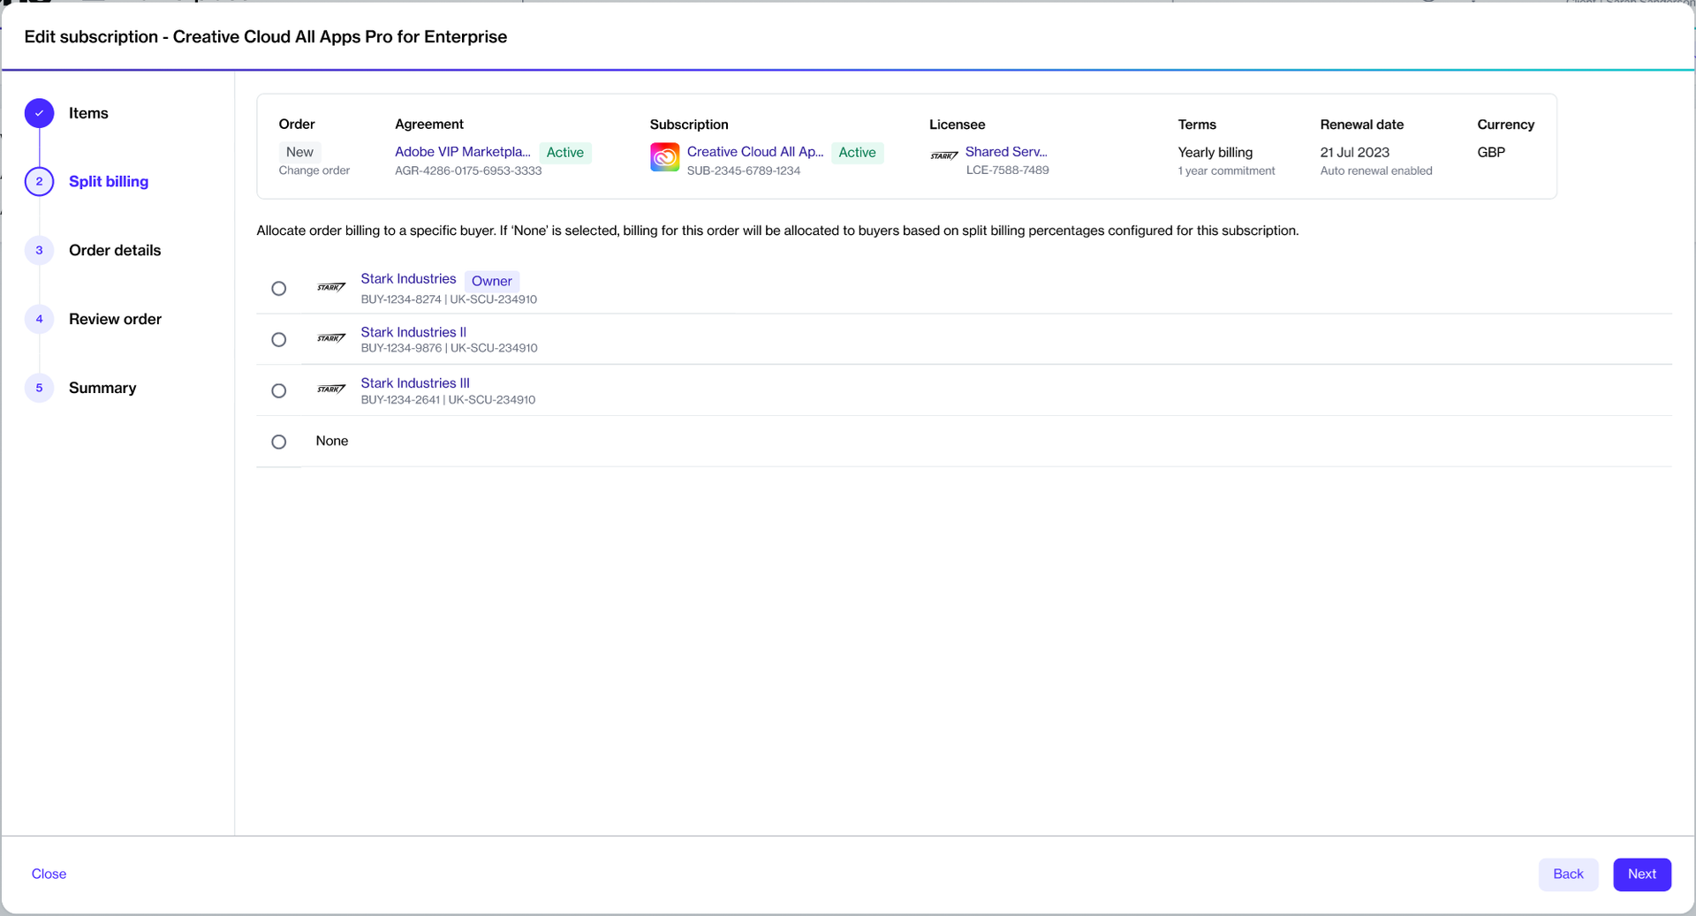
Task: Open the Summary step
Action: click(x=102, y=388)
